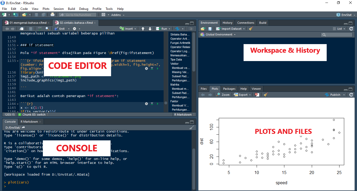Click the Zoom plot button

[223, 95]
